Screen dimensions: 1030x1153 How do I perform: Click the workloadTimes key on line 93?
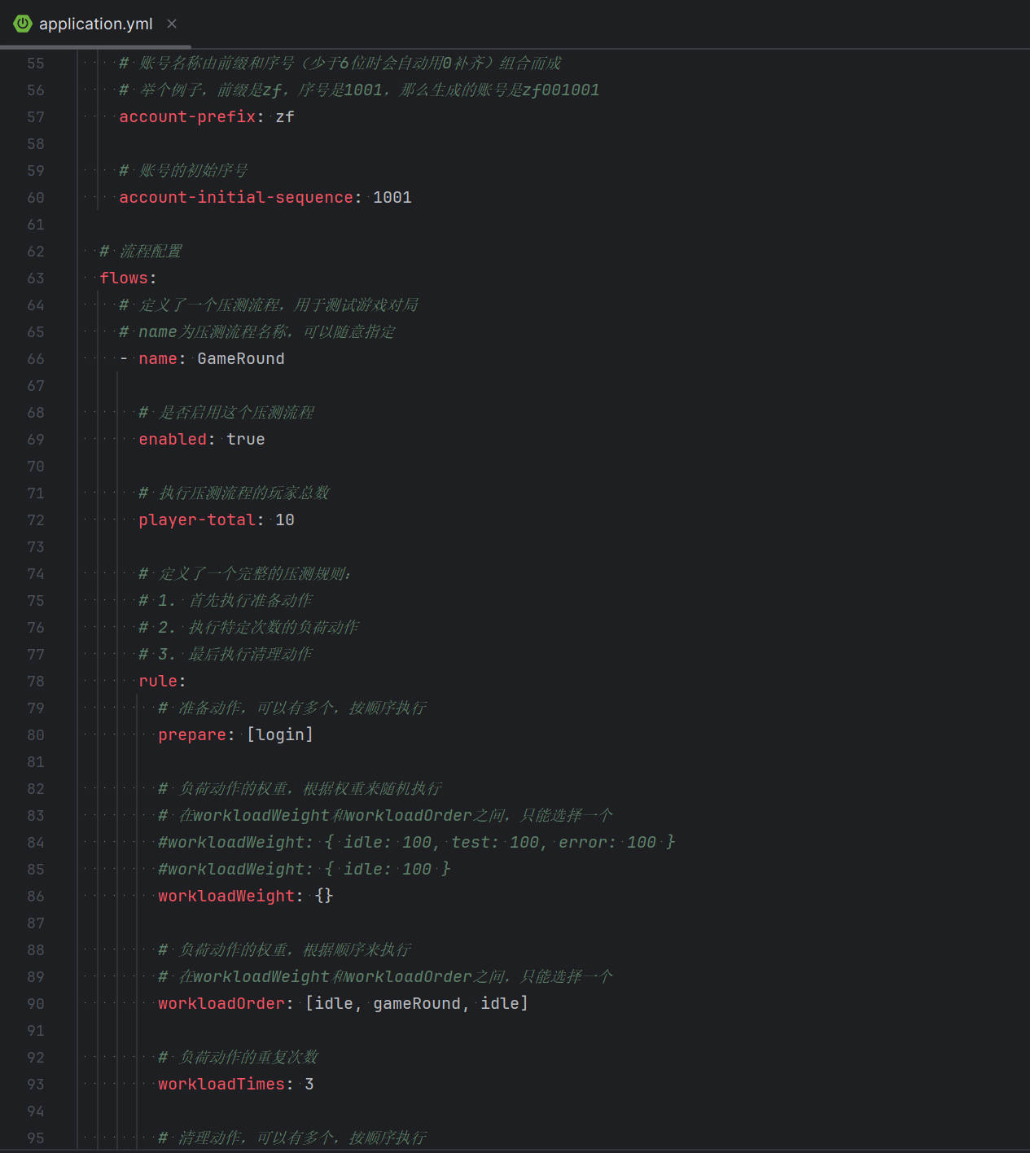pos(221,1084)
